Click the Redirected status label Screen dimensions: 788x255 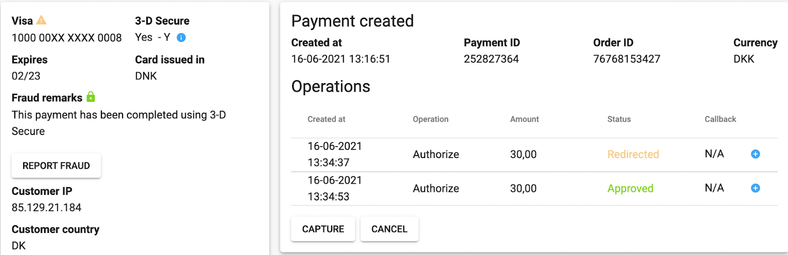(x=633, y=154)
